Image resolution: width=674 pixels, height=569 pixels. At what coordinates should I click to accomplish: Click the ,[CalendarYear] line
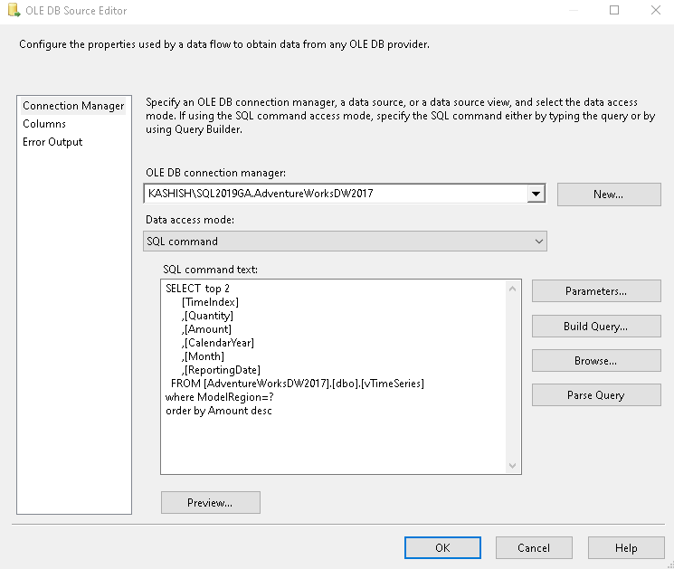pyautogui.click(x=217, y=343)
